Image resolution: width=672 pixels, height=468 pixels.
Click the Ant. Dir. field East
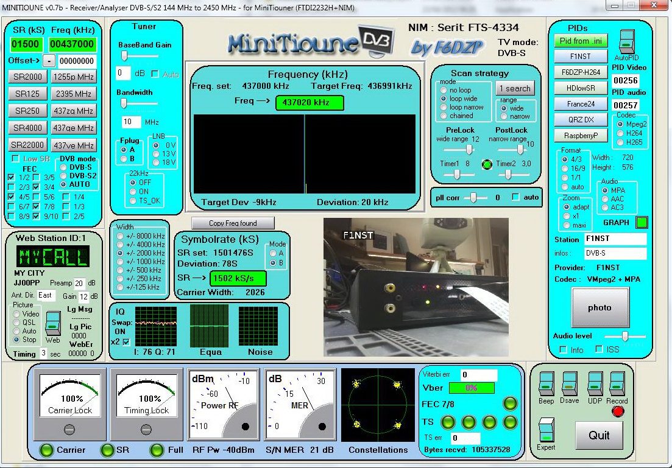point(46,295)
